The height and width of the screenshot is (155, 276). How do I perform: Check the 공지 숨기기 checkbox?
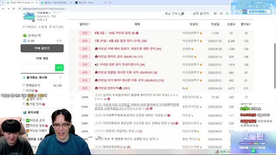click(190, 13)
